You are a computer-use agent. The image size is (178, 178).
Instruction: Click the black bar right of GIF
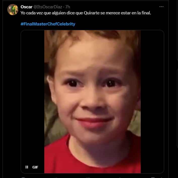152,102
